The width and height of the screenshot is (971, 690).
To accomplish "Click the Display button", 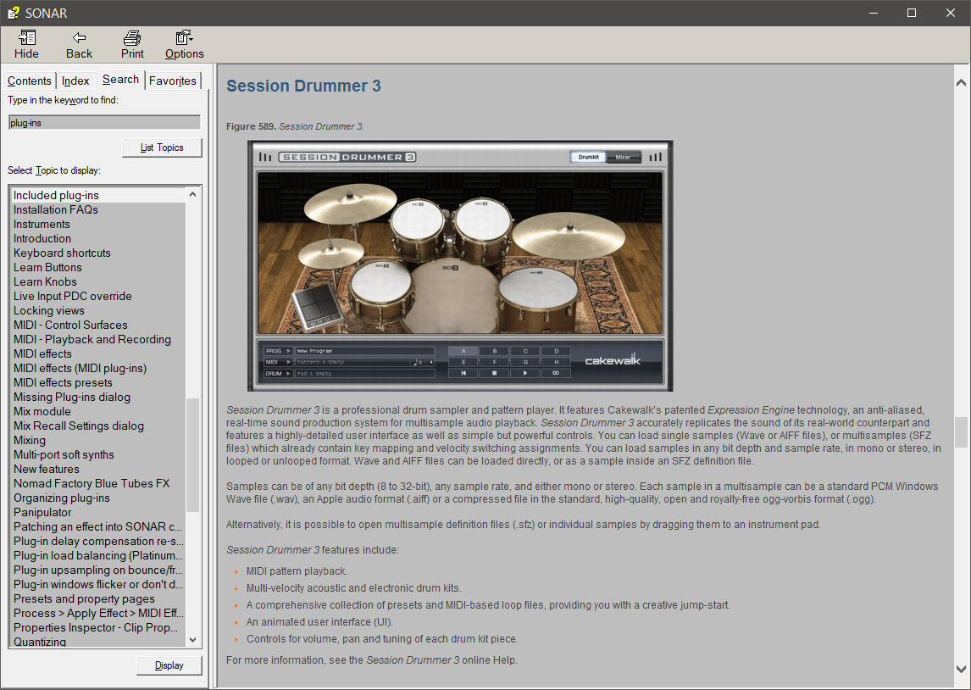I will click(x=169, y=665).
